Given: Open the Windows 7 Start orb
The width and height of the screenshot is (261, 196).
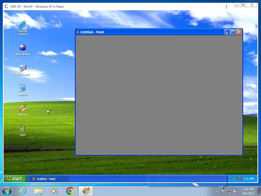Looking at the screenshot, I should click(7, 191).
